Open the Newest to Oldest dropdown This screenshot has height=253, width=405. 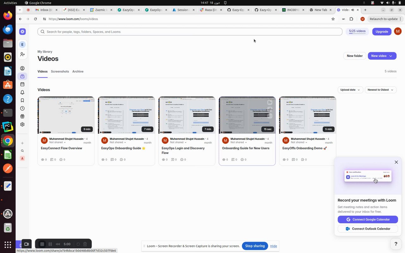point(380,90)
